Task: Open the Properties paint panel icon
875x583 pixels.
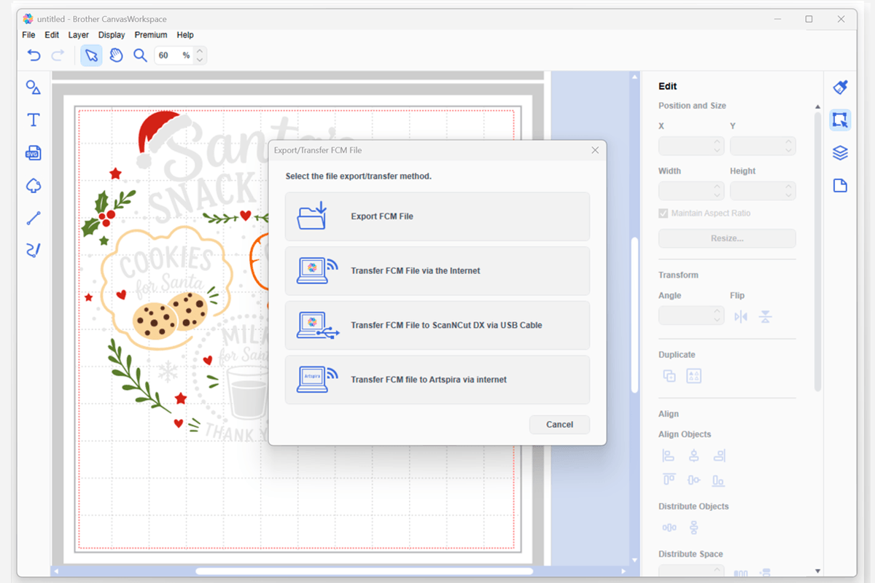Action: 840,87
